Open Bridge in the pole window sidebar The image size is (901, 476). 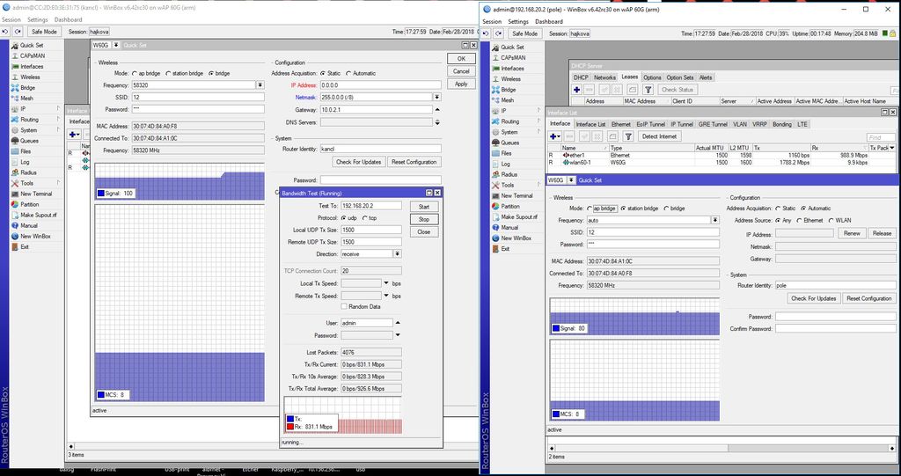(x=508, y=90)
